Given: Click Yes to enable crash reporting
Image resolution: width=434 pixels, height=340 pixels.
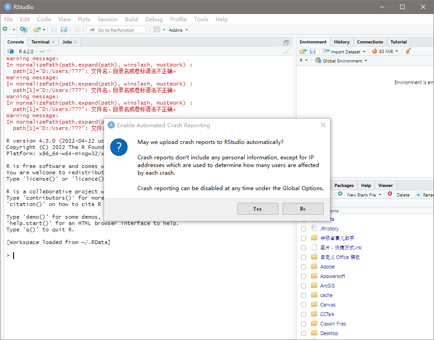Looking at the screenshot, I should [258, 209].
